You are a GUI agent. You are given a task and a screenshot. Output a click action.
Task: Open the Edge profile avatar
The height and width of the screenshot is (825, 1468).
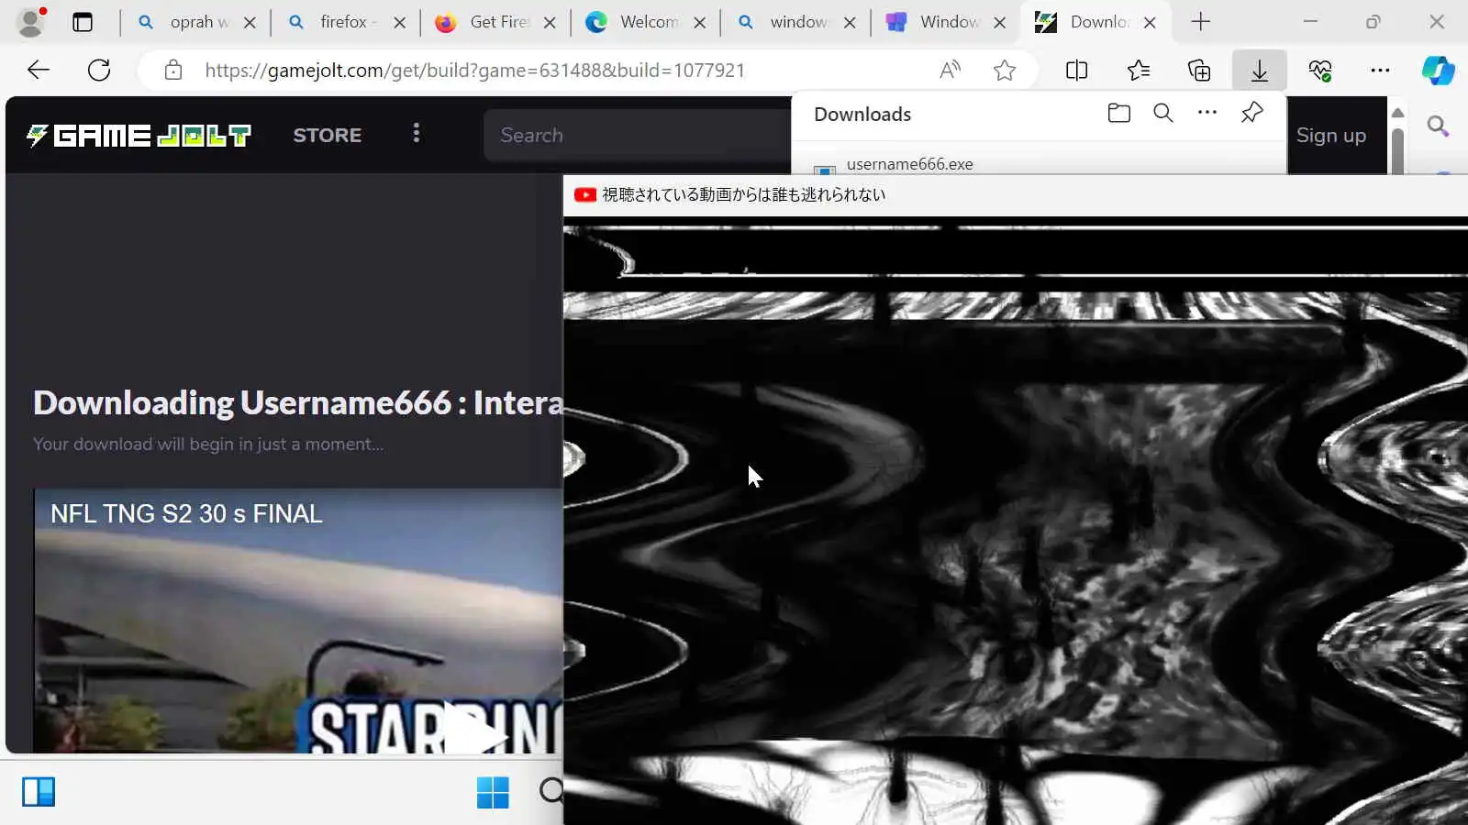click(x=31, y=22)
